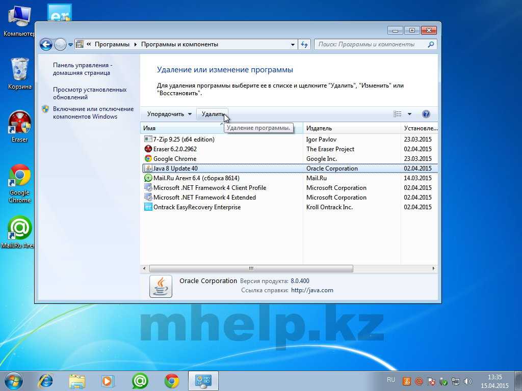Click the horizontal scrollbar thumb
522x391 pixels.
[x=251, y=268]
